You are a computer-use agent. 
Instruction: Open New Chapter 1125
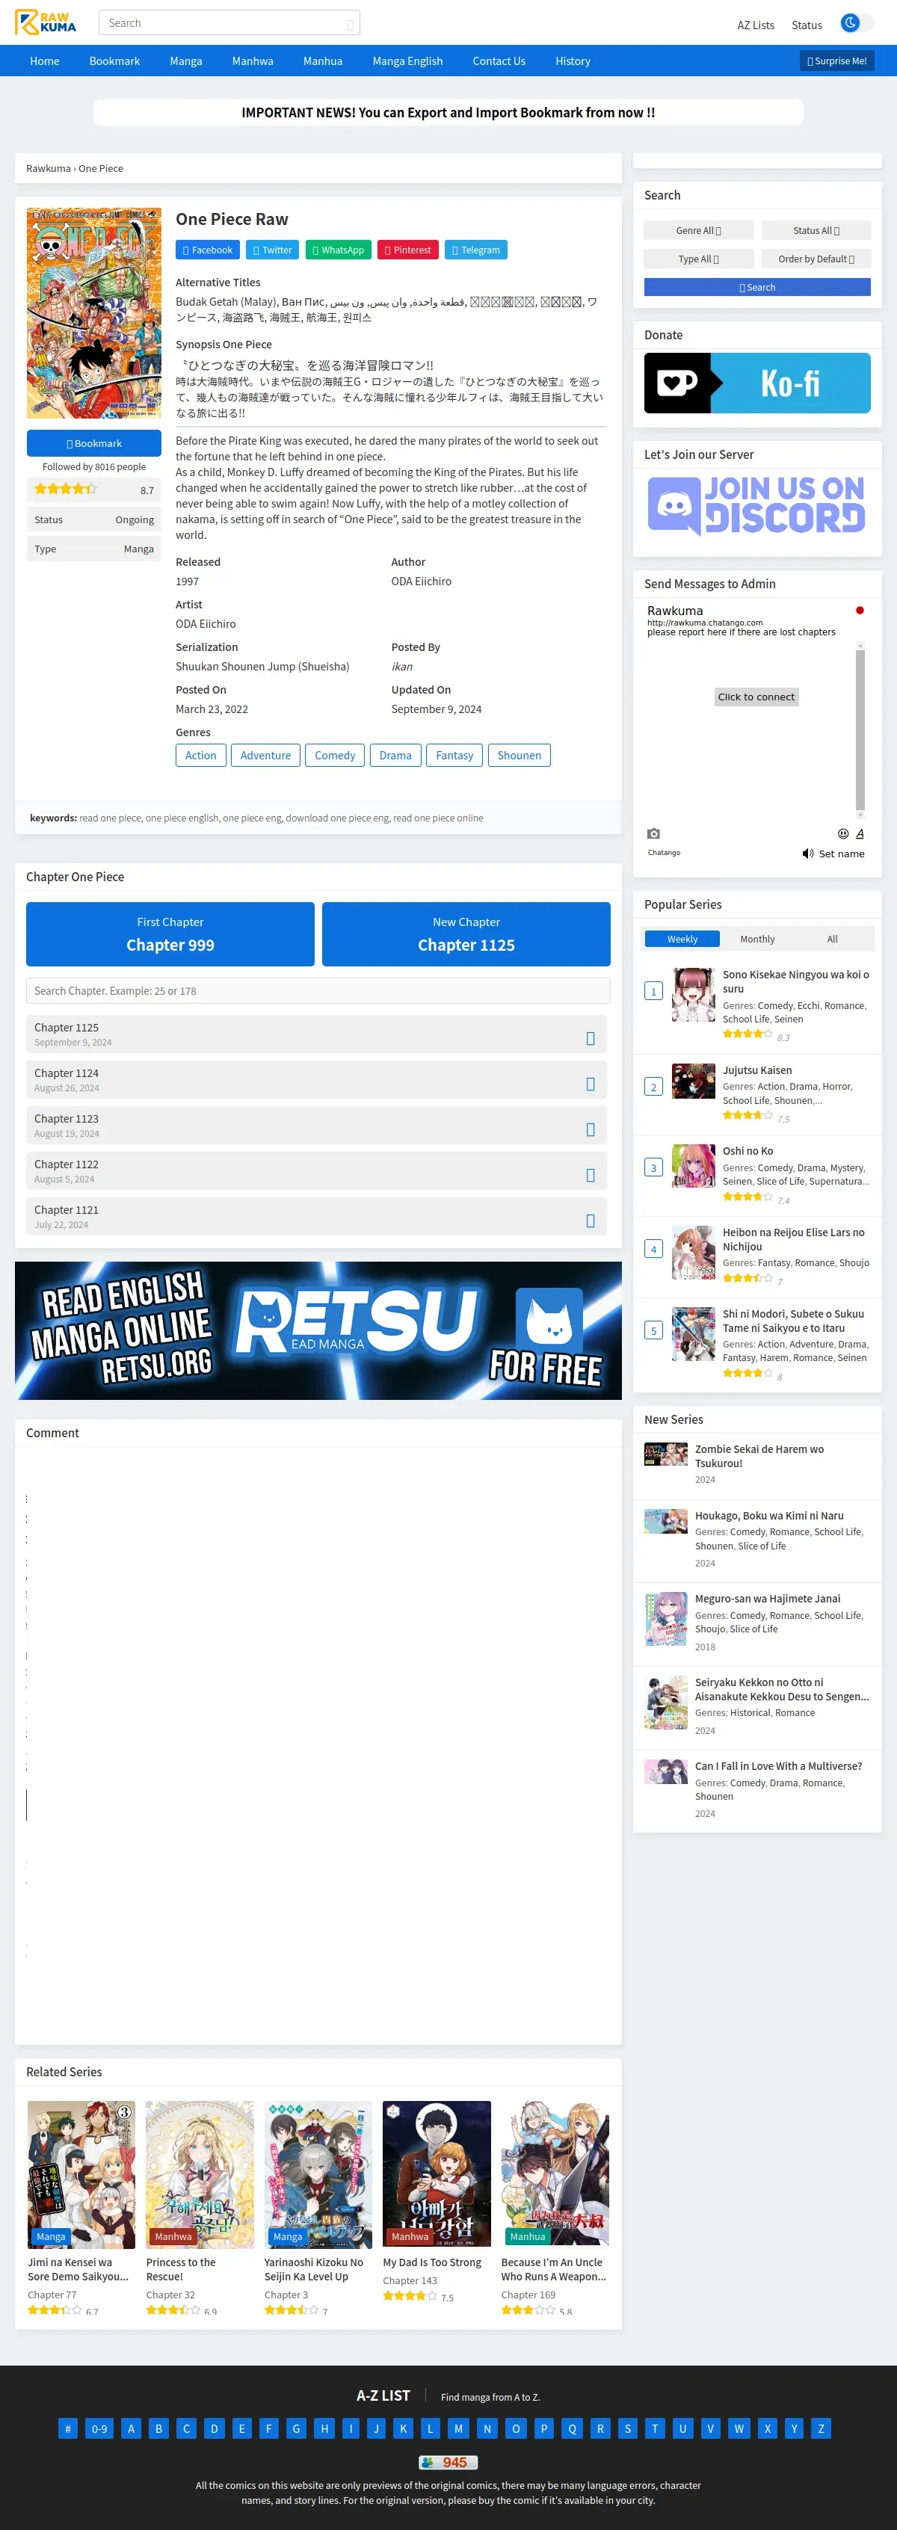pos(466,934)
